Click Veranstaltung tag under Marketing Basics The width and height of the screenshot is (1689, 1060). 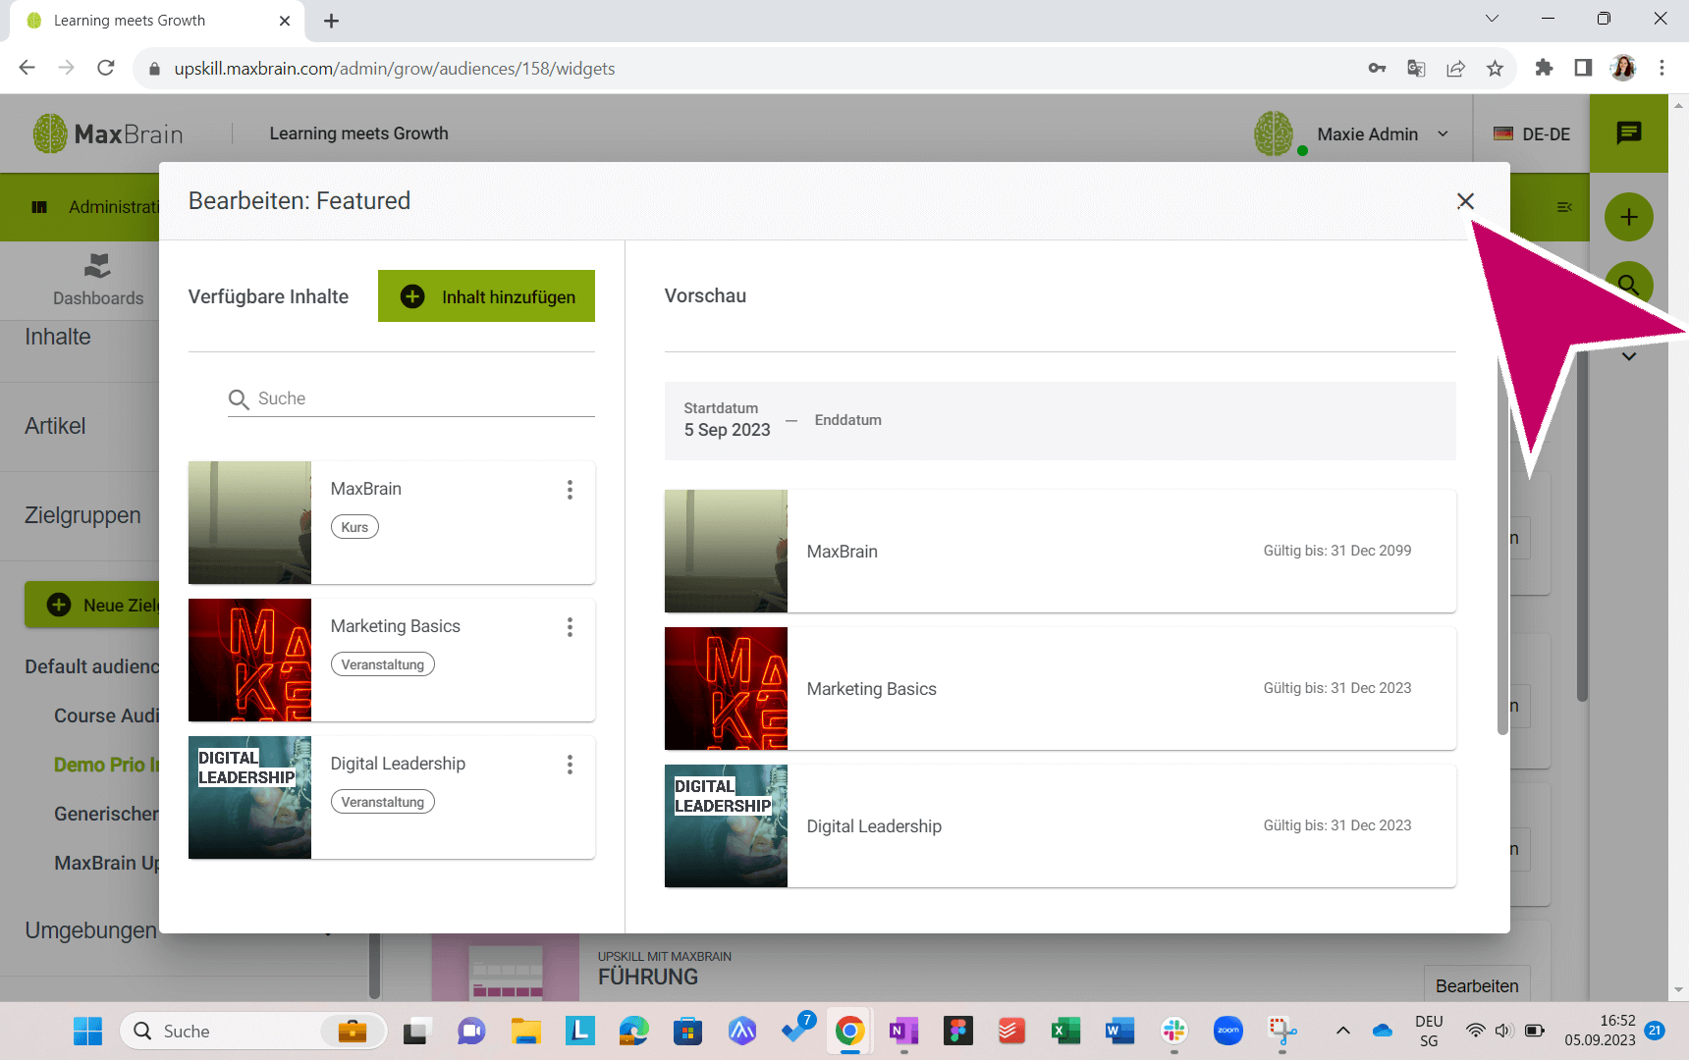click(x=383, y=664)
